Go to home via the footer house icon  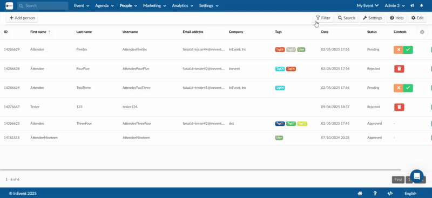360,193
